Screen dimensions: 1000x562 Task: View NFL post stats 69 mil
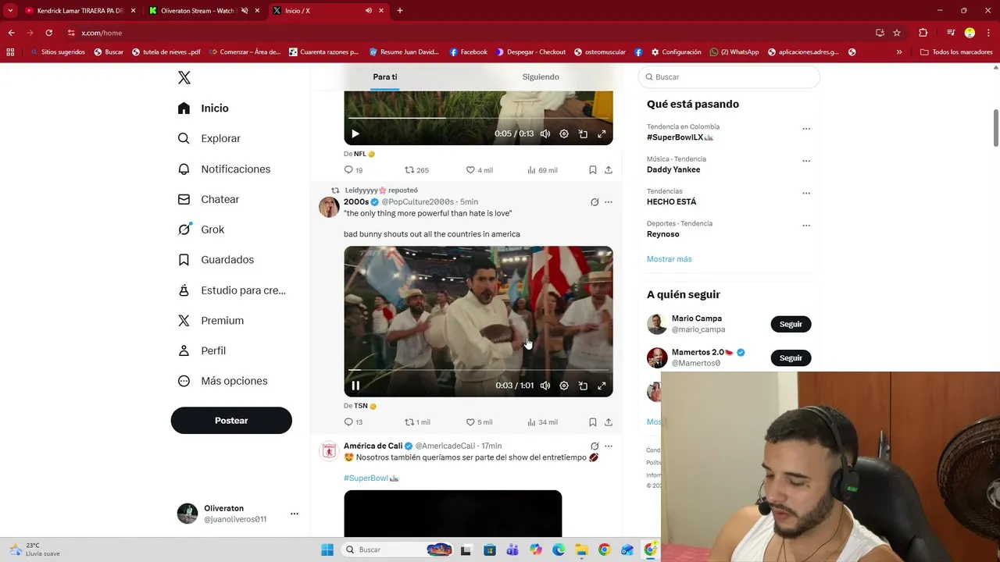[x=542, y=170]
